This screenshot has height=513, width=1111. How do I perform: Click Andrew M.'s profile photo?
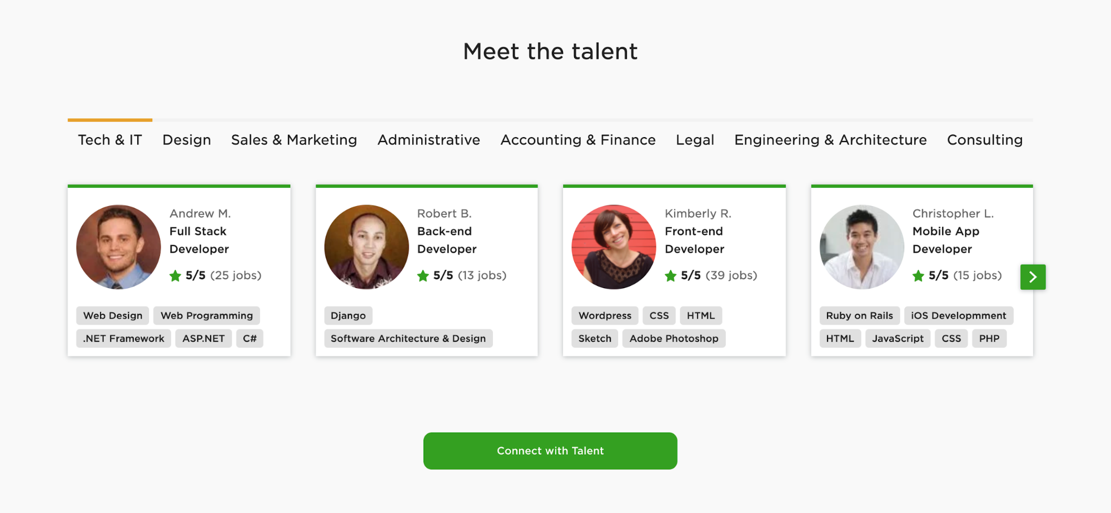tap(118, 247)
